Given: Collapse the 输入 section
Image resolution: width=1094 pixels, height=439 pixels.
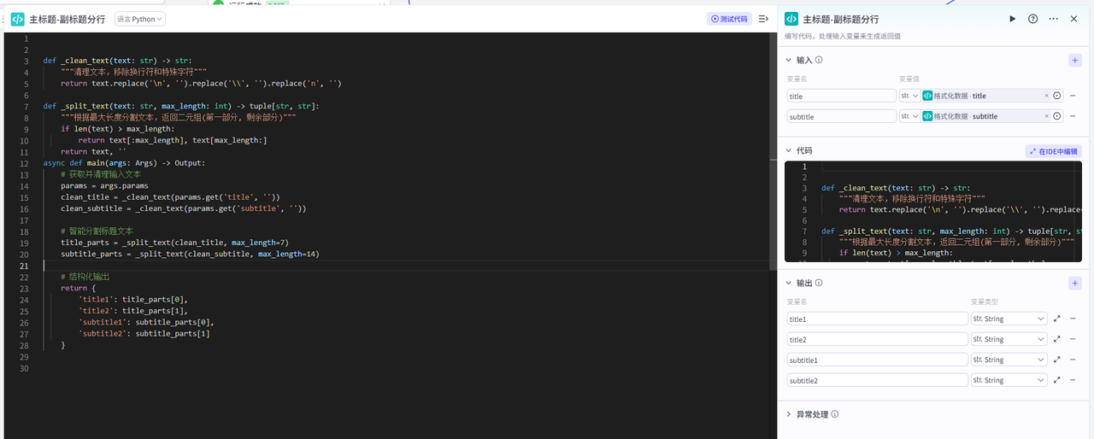Looking at the screenshot, I should coord(791,61).
